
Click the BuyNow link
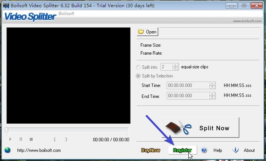tap(151, 150)
